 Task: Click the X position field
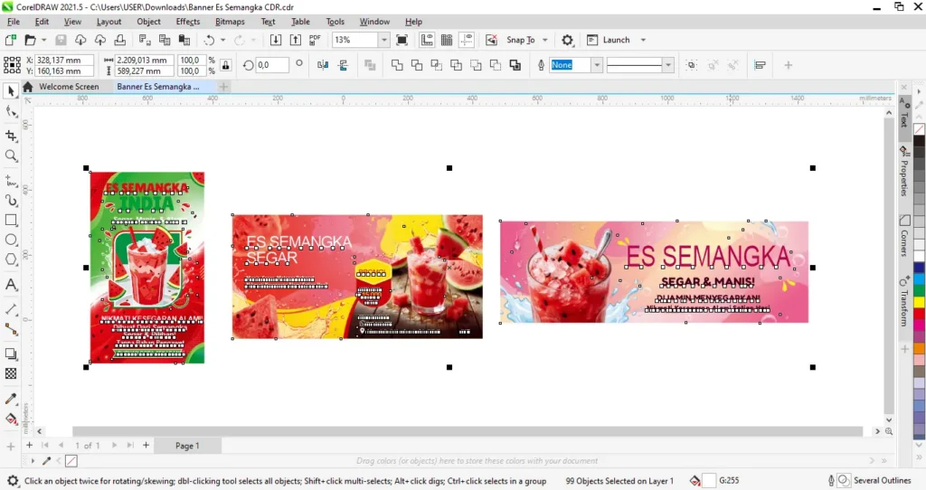tap(64, 61)
